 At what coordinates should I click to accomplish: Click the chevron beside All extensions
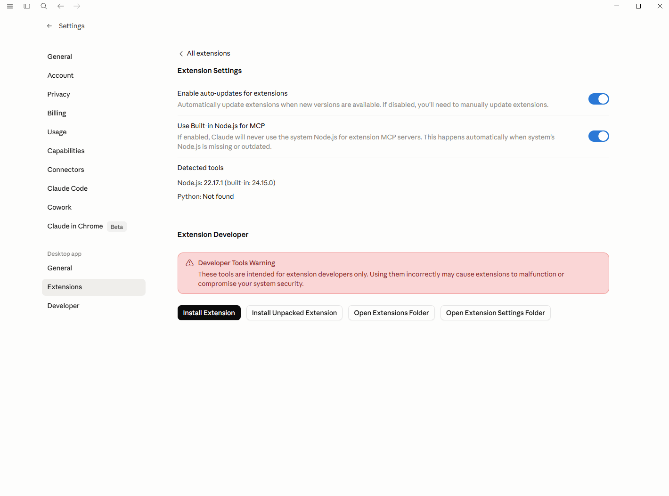tap(181, 54)
